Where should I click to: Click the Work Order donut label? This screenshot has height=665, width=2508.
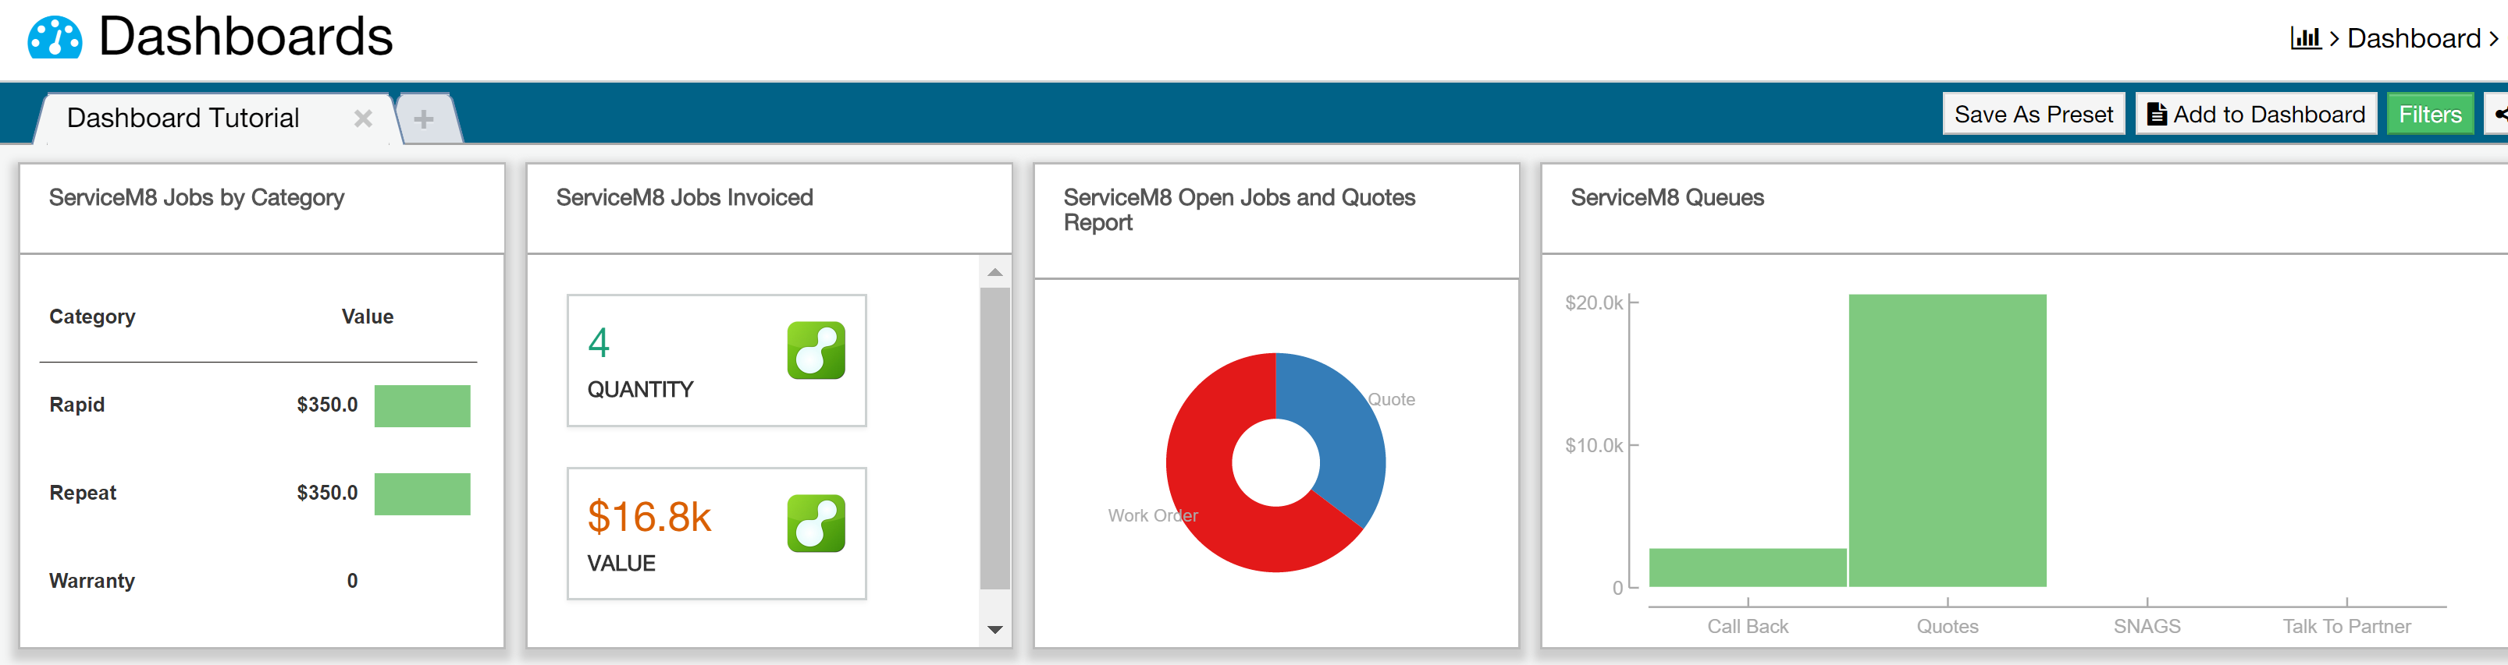pyautogui.click(x=1153, y=516)
